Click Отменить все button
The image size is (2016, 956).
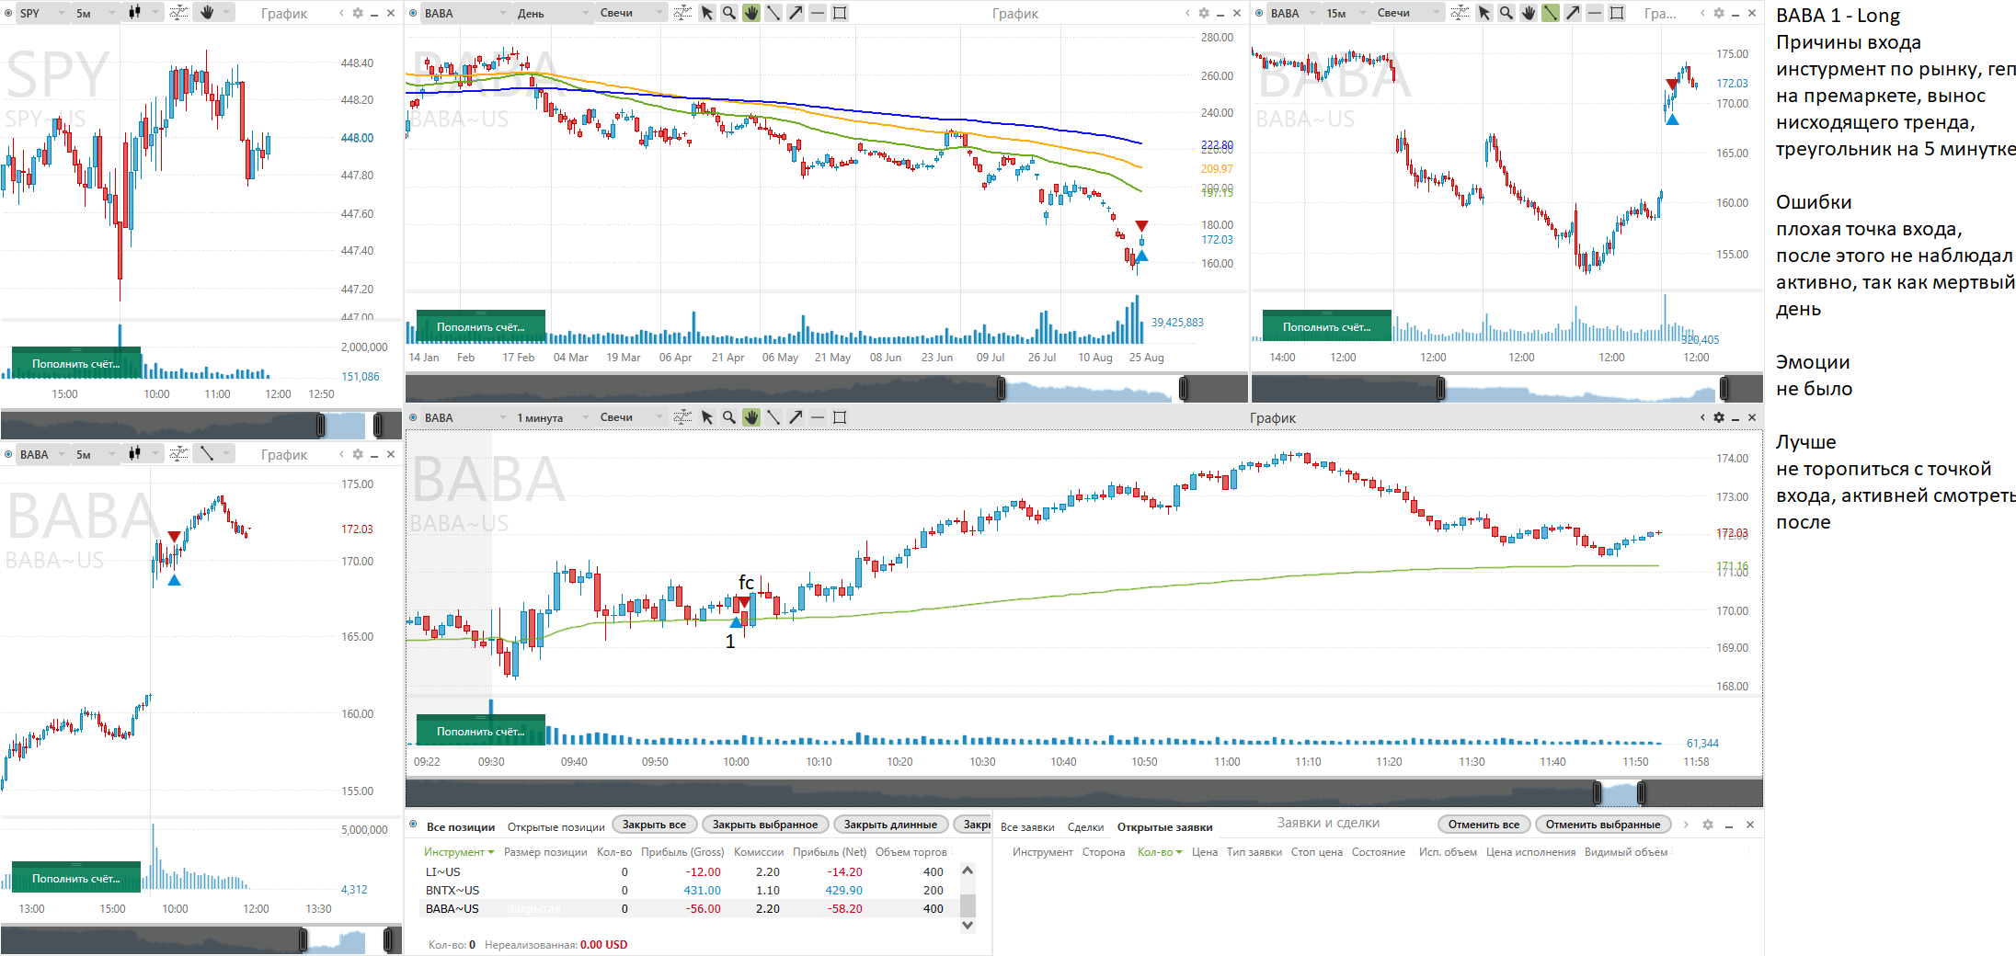[x=1483, y=825]
